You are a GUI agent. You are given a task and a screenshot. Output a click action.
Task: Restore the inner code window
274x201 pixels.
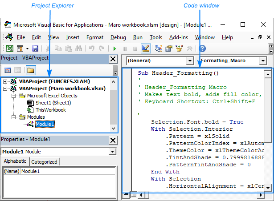tap(260, 37)
